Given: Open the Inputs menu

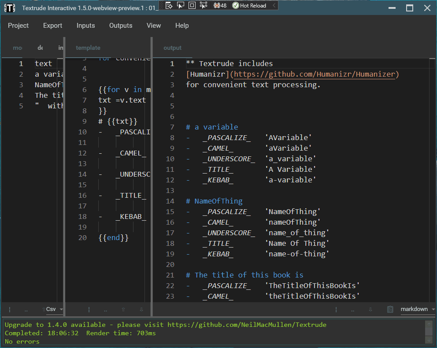Looking at the screenshot, I should [x=85, y=26].
